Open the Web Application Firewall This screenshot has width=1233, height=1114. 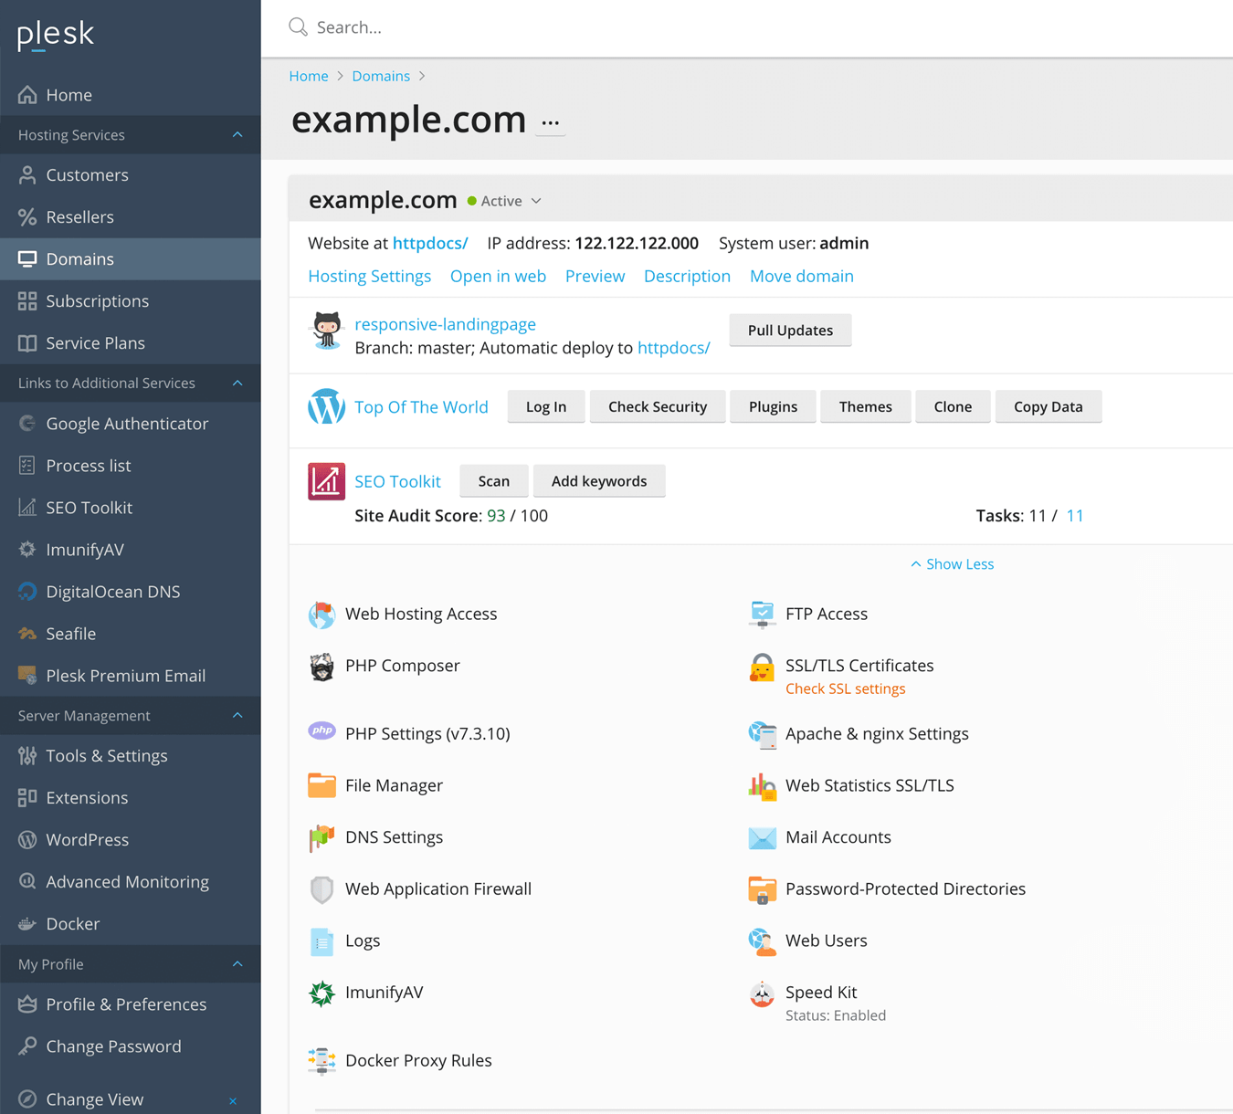(438, 888)
